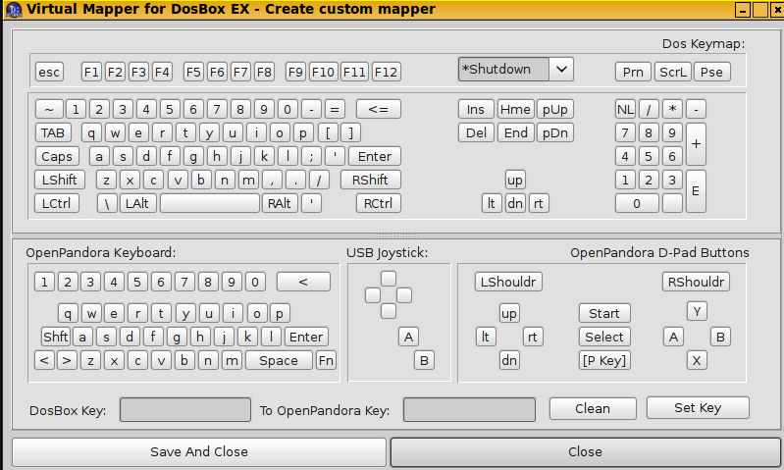This screenshot has height=470, width=784.
Task: Click Save And Close button
Action: [x=199, y=452]
